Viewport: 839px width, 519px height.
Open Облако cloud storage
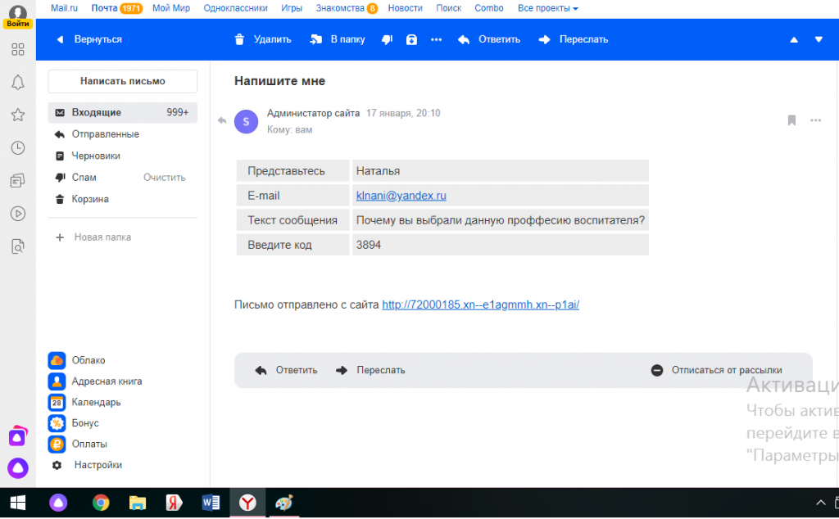[88, 360]
